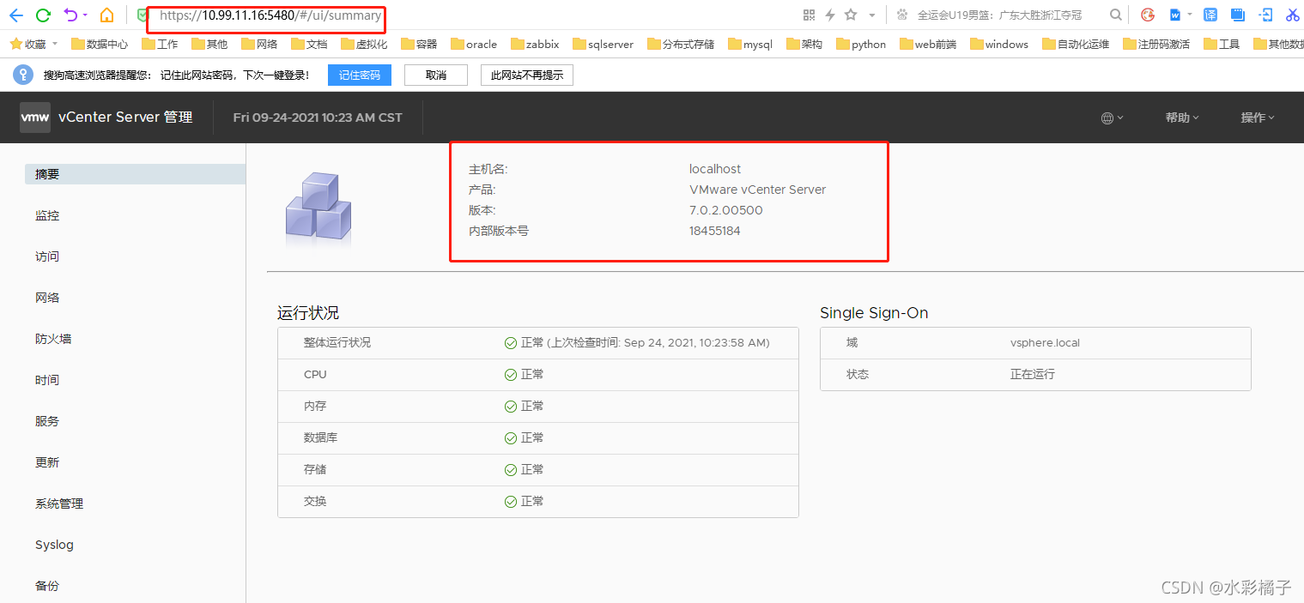This screenshot has height=603, width=1304.
Task: Click the search box with news text
Action: pos(999,15)
